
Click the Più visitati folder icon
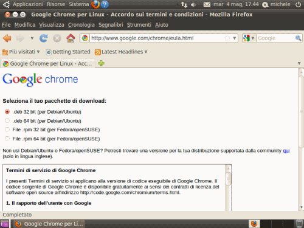point(5,52)
